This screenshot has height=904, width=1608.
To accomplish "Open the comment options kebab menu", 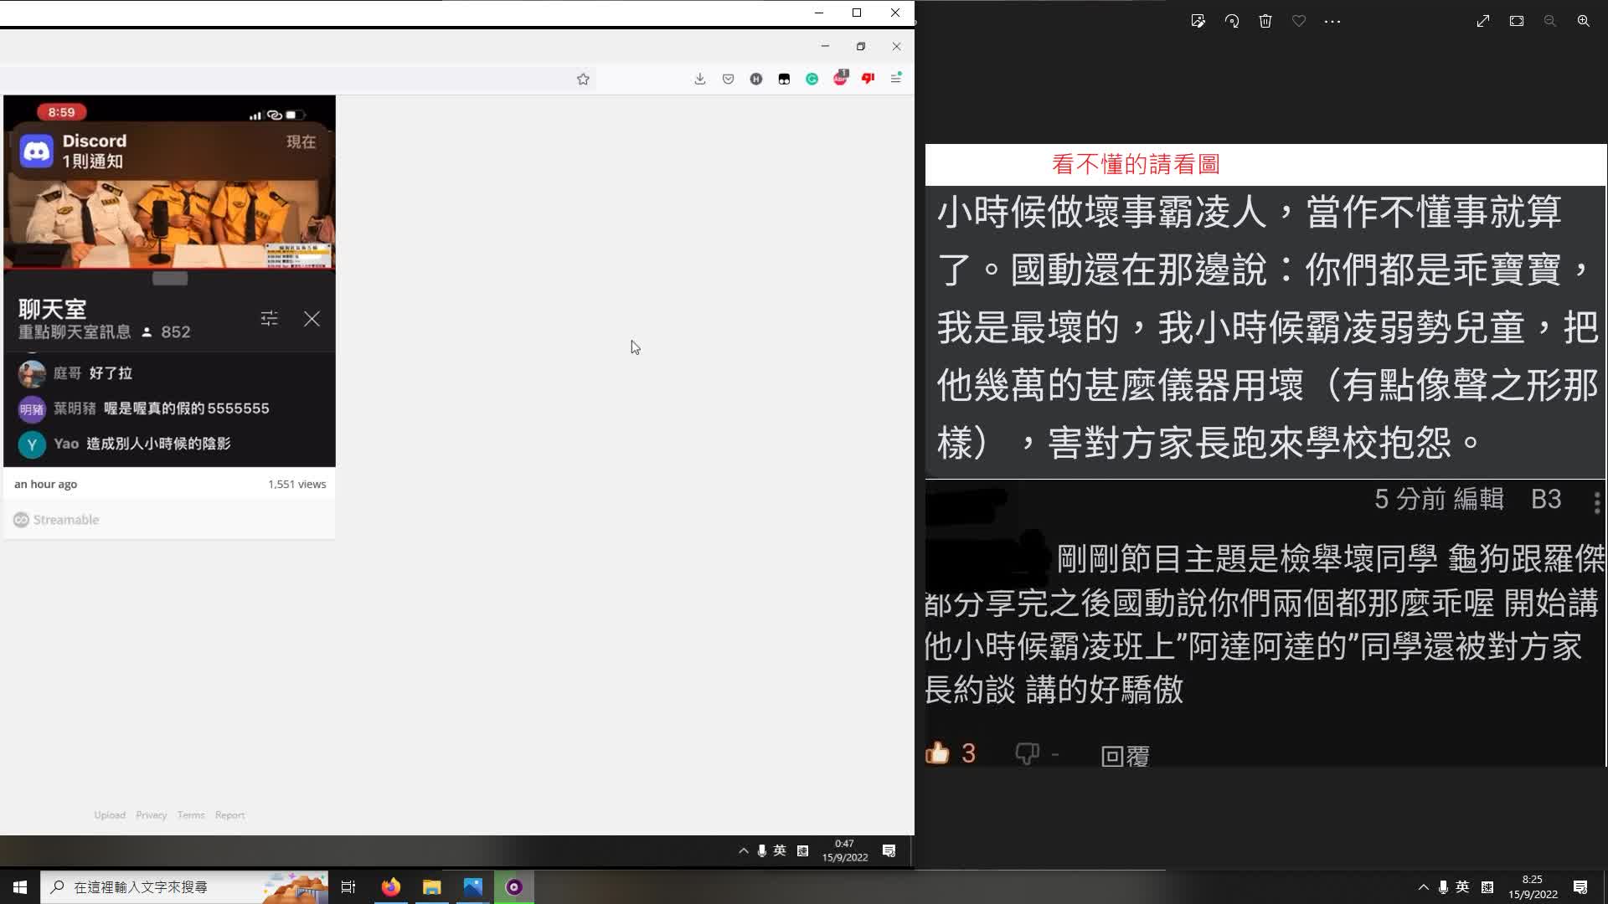I will point(1597,502).
